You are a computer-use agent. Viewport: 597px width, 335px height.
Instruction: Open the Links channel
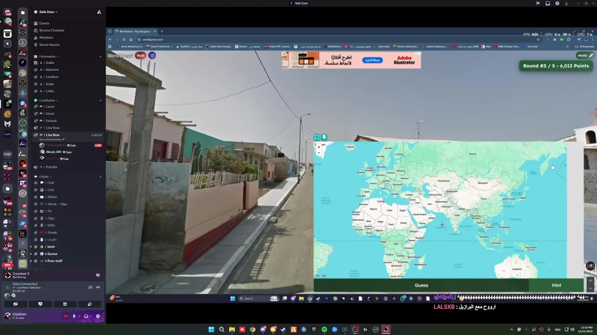pyautogui.click(x=49, y=91)
